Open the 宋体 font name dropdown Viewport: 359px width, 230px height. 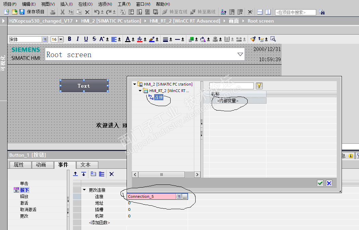45,39
